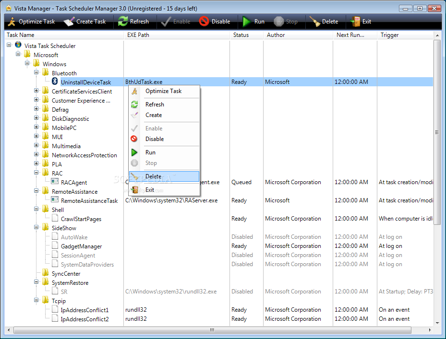The height and width of the screenshot is (339, 446).
Task: Expand the NetworkAccessProtection folder
Action: coord(36,154)
